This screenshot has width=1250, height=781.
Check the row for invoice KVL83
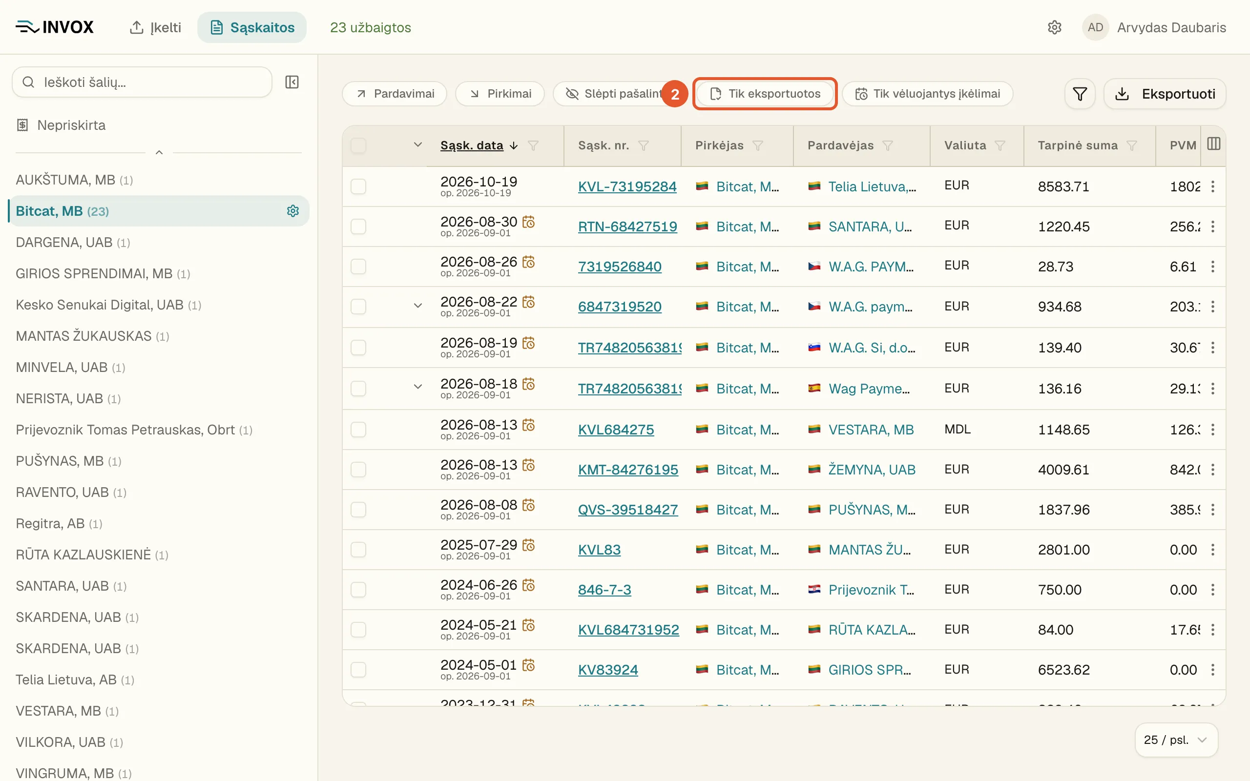pyautogui.click(x=358, y=550)
